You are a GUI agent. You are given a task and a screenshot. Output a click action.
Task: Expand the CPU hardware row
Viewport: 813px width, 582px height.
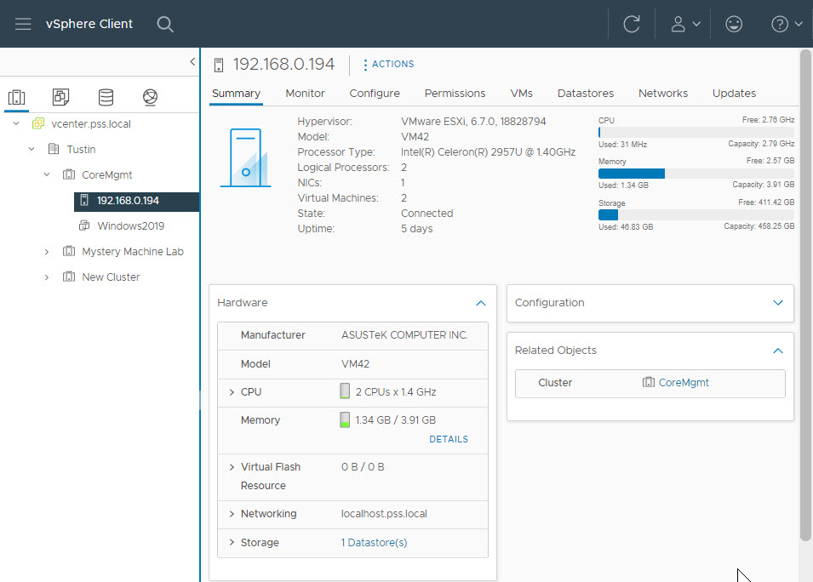tap(232, 392)
